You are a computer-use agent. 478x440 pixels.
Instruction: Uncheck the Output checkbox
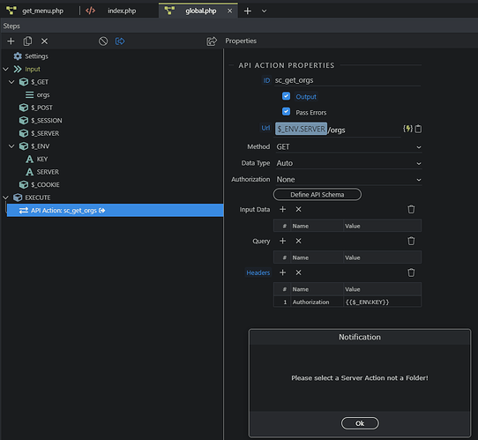tap(286, 96)
